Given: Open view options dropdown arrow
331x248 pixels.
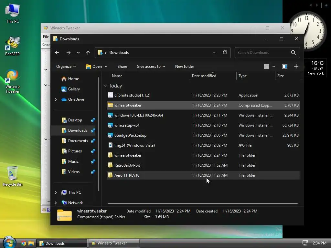Looking at the screenshot, I should [x=273, y=67].
